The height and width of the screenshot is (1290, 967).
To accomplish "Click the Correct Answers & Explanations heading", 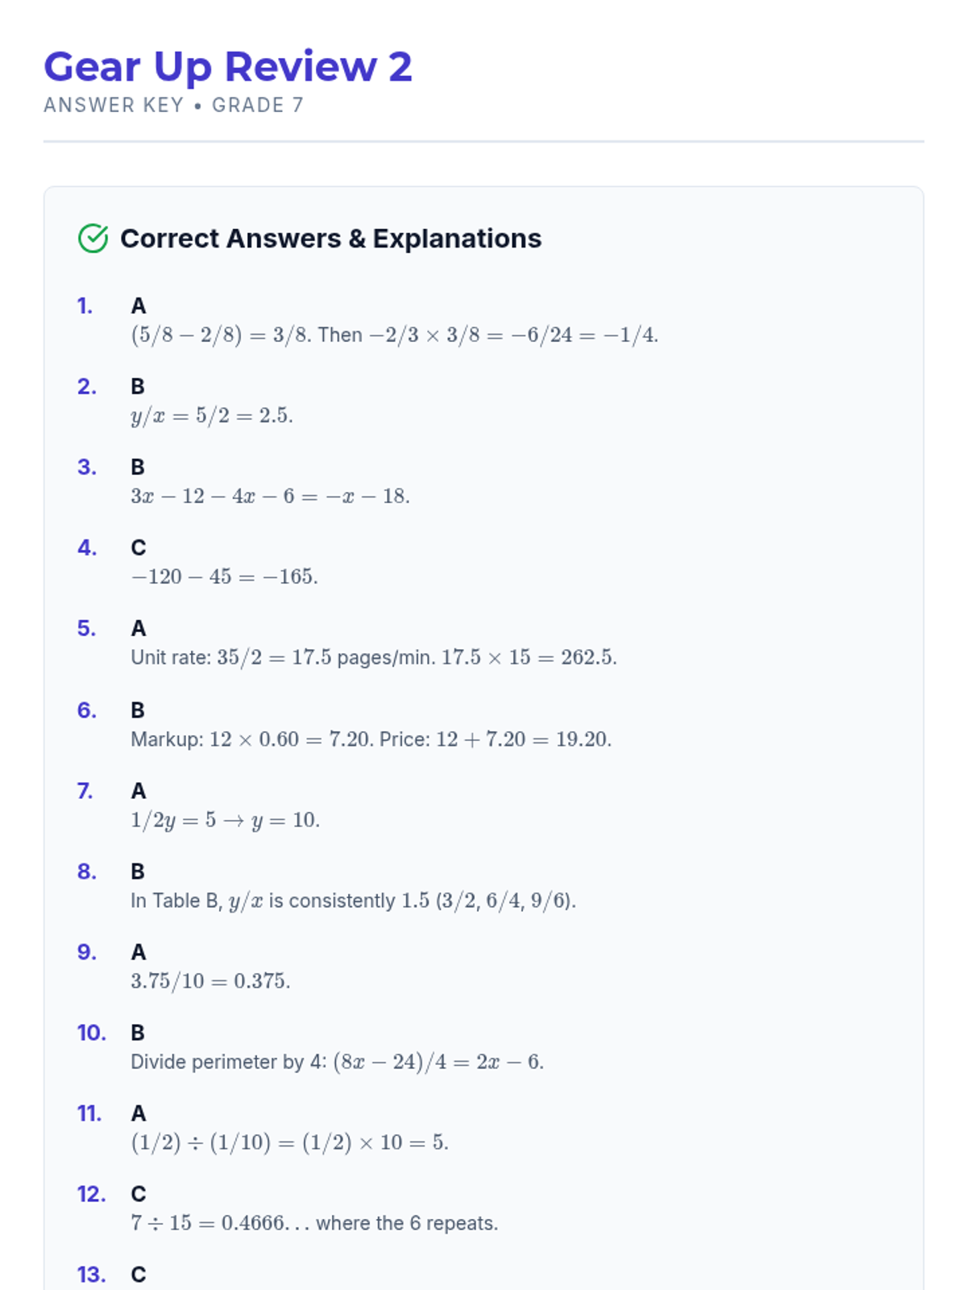I will [330, 239].
